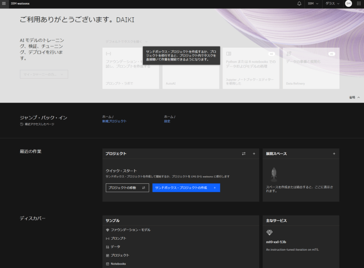This screenshot has width=364, height=268.
Task: Select the プロンプト sample category
Action: tap(116, 238)
